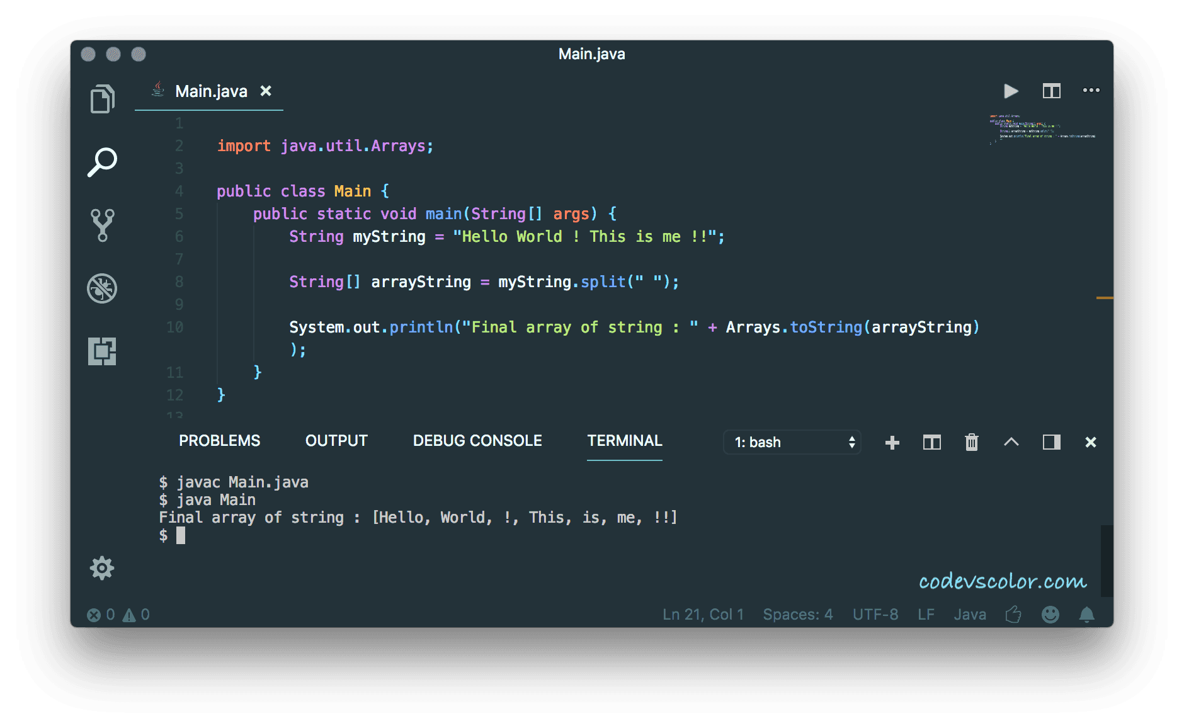Move panel to the right side
The image size is (1184, 728).
1052,442
